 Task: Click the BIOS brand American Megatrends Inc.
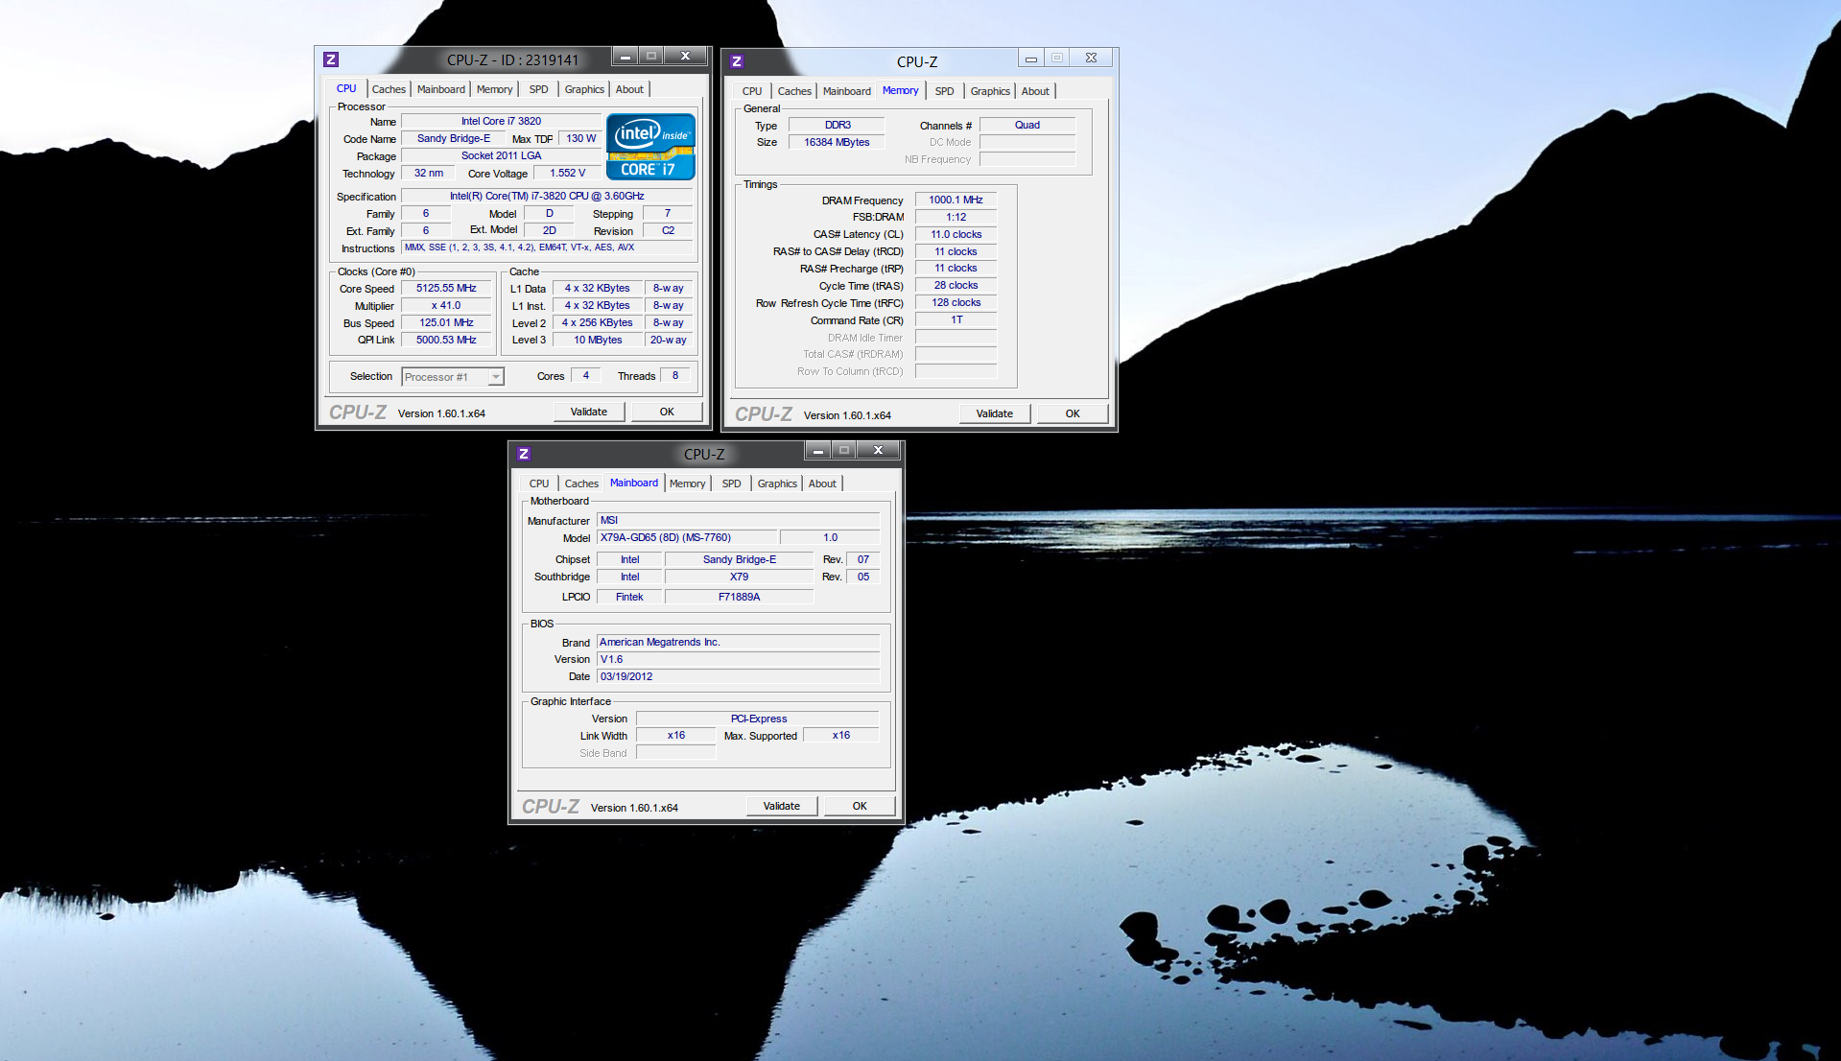coord(738,642)
